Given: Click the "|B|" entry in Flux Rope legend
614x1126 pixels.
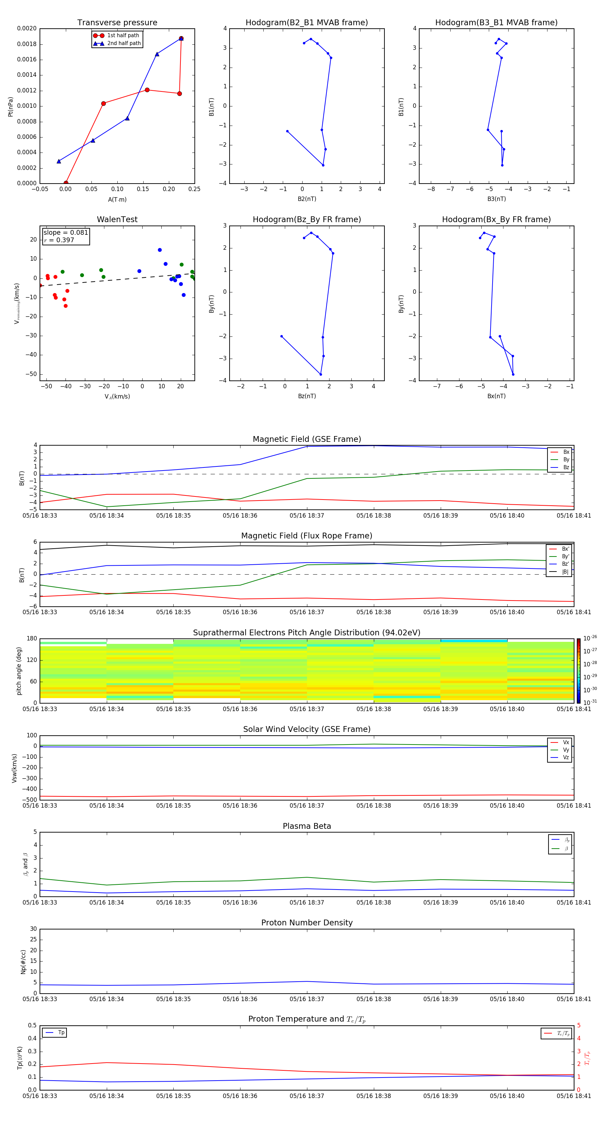Looking at the screenshot, I should (559, 572).
